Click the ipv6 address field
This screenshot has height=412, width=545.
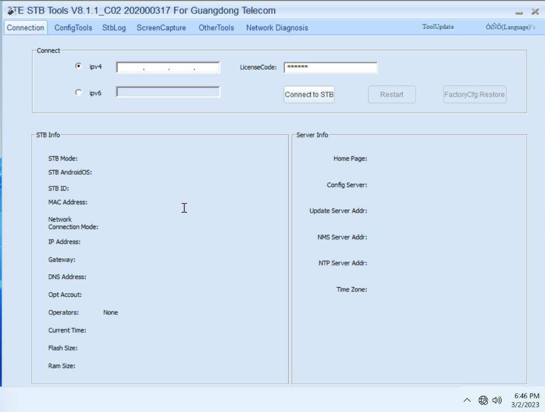coord(168,92)
